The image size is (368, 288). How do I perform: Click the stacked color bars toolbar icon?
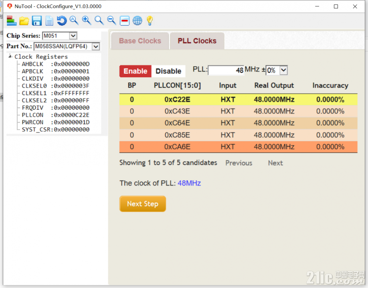[x=11, y=21]
